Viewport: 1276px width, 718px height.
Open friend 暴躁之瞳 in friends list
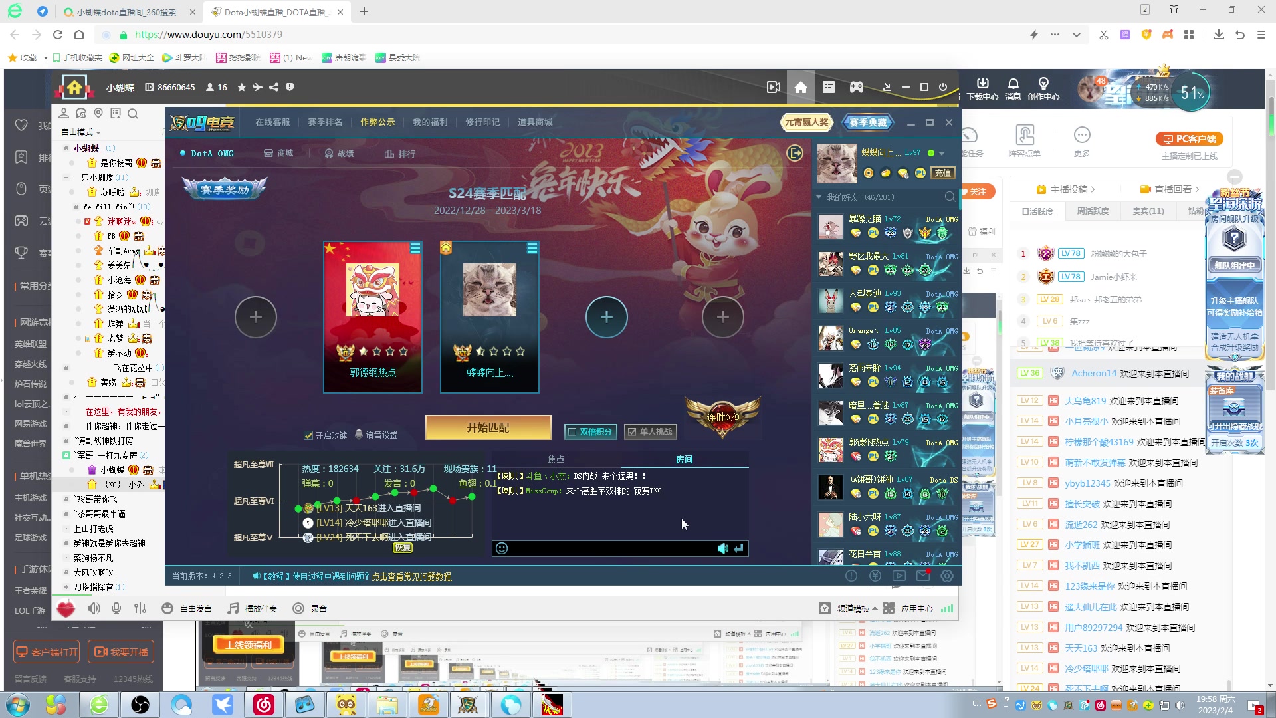888,226
